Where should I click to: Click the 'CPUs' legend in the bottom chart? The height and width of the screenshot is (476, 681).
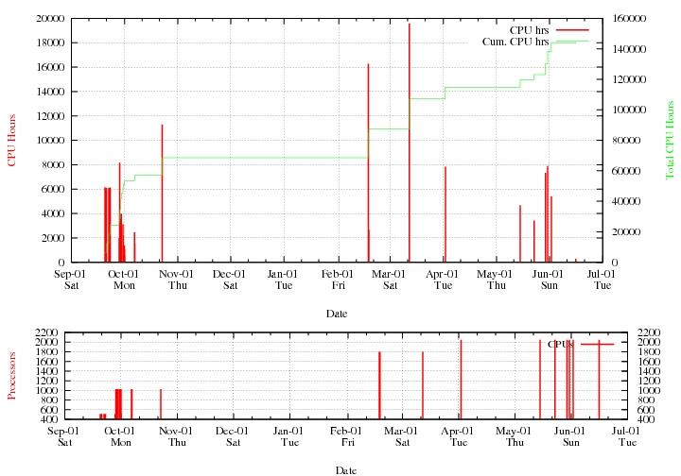coord(560,344)
